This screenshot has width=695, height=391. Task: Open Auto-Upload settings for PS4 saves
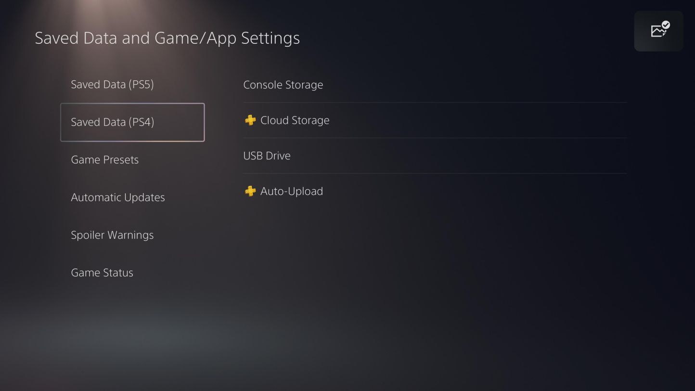click(292, 191)
